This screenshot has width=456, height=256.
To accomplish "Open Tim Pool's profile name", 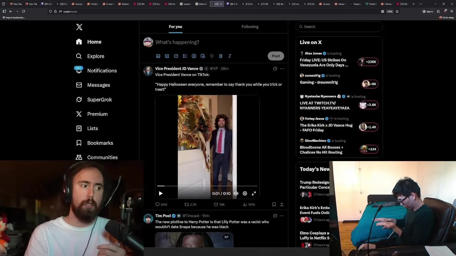I will point(163,216).
